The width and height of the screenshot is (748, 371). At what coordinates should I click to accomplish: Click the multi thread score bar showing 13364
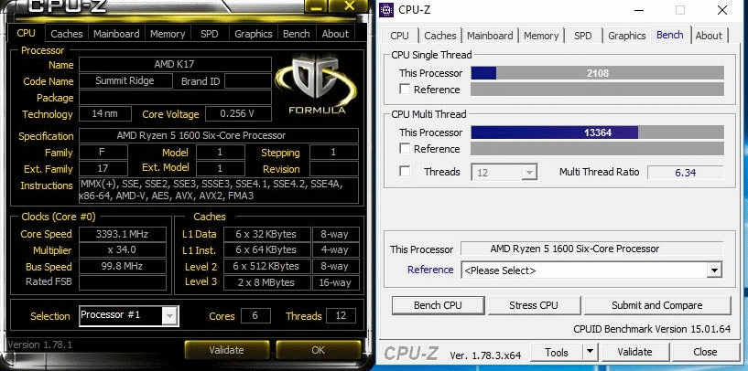coord(597,132)
